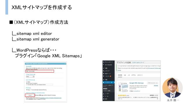The image size is (185, 104).
Task: Click help icon beside Change frequency
Action: [35, 75]
